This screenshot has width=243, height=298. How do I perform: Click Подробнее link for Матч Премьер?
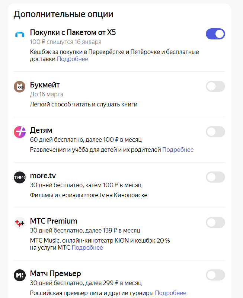[170, 293]
